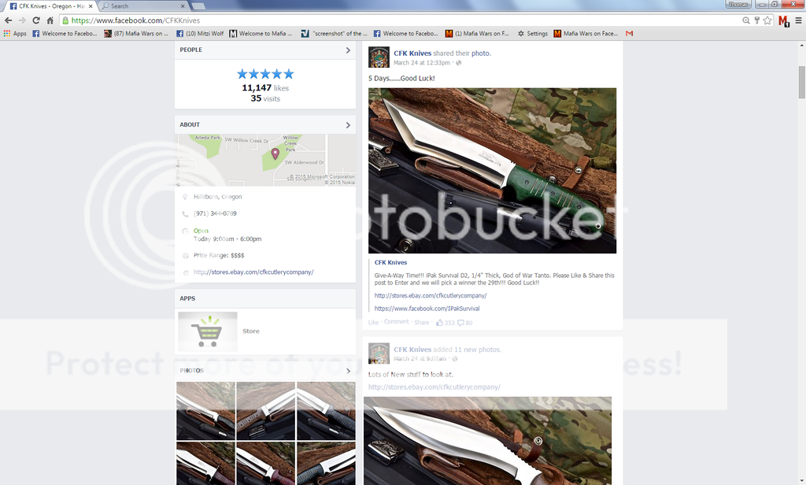Reload the page with the refresh icon
806x485 pixels.
[35, 20]
